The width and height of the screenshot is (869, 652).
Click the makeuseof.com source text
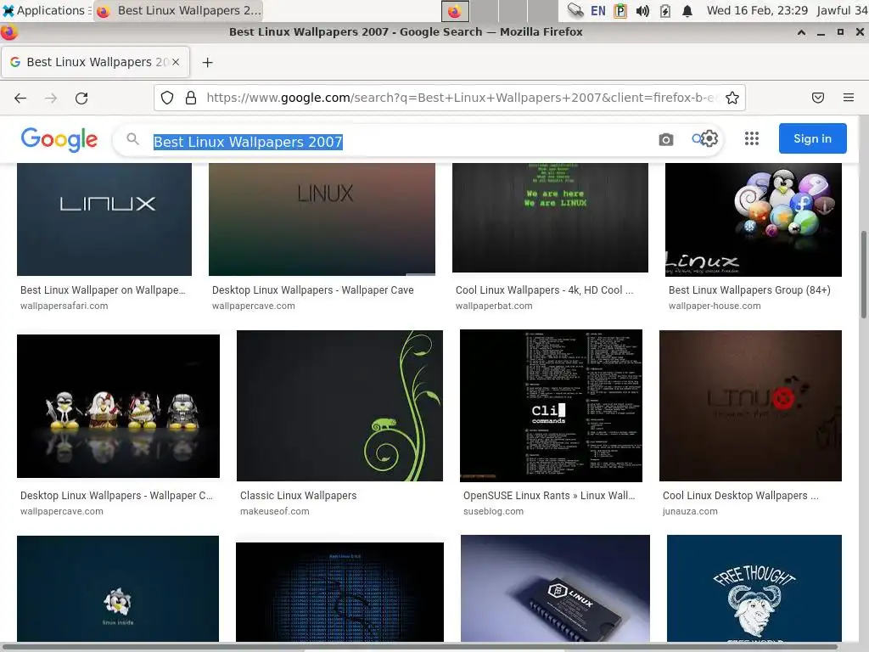coord(274,511)
